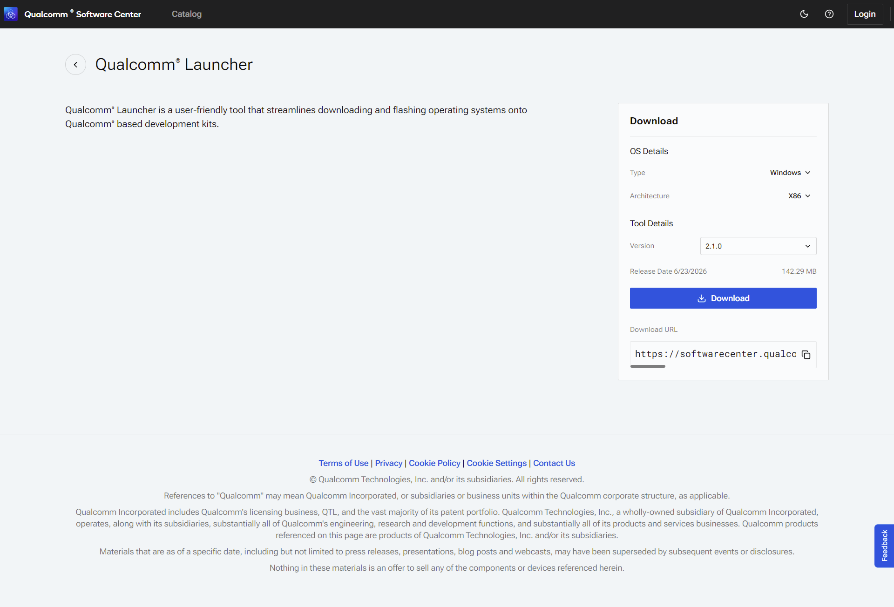
Task: Click the Qualcomm Launcher page heading
Action: [x=174, y=65]
